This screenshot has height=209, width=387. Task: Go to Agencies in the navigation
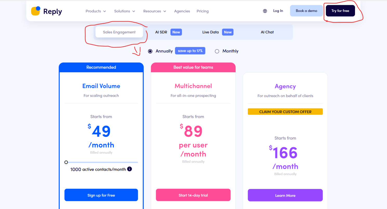[182, 11]
